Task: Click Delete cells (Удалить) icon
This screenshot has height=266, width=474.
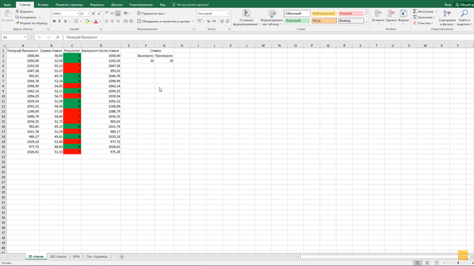Action: [x=391, y=14]
